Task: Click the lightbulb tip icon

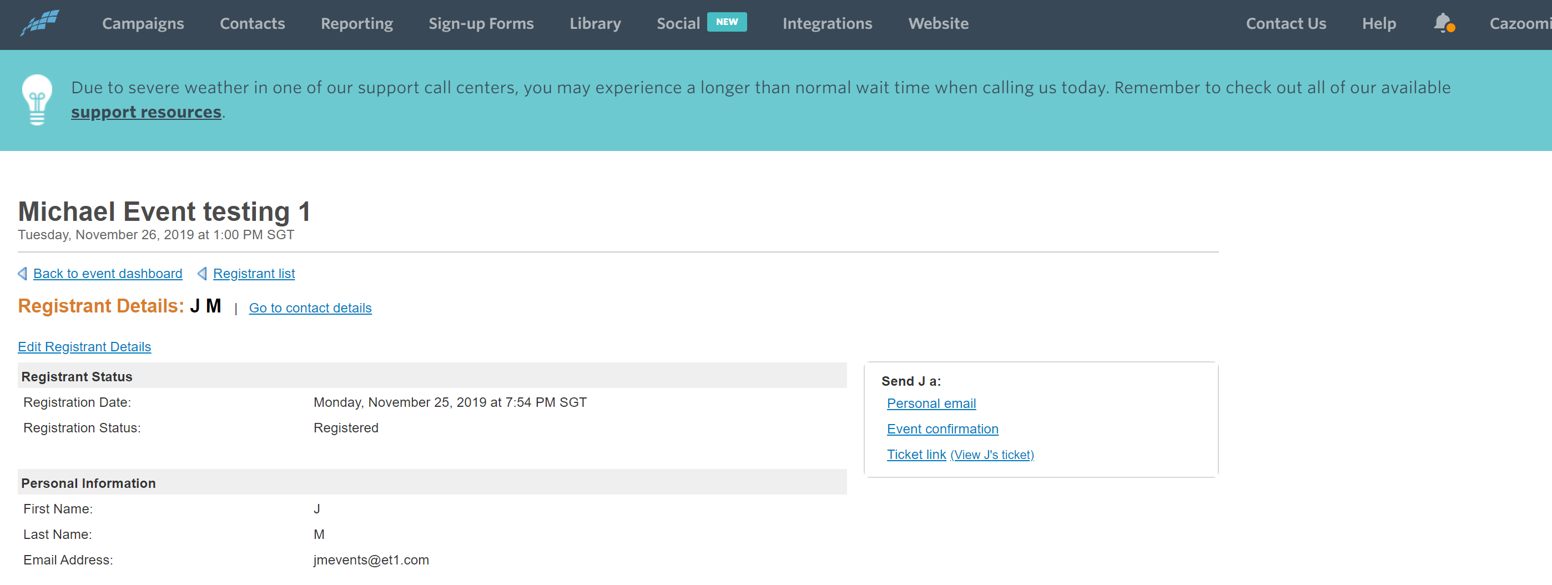Action: click(37, 100)
